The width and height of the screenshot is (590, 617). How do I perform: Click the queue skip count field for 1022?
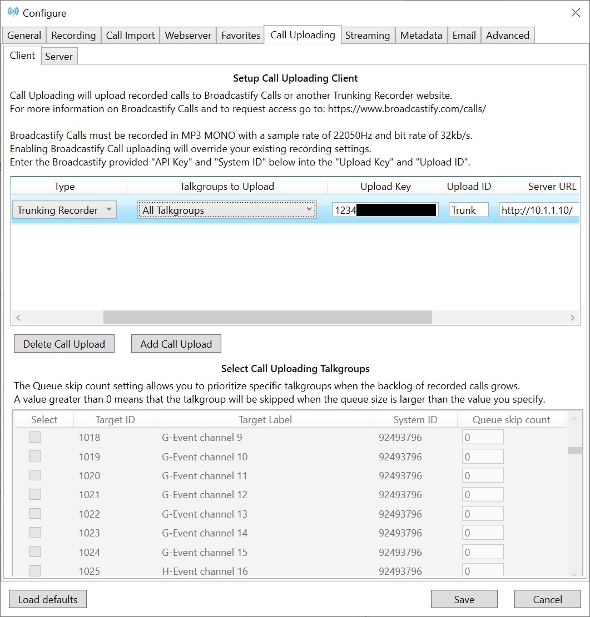[483, 514]
